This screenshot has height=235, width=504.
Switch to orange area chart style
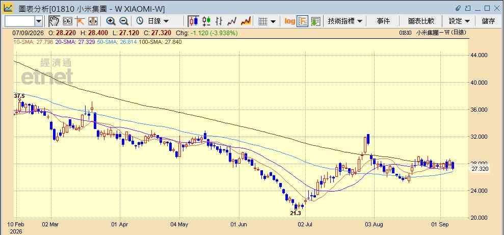click(x=246, y=21)
